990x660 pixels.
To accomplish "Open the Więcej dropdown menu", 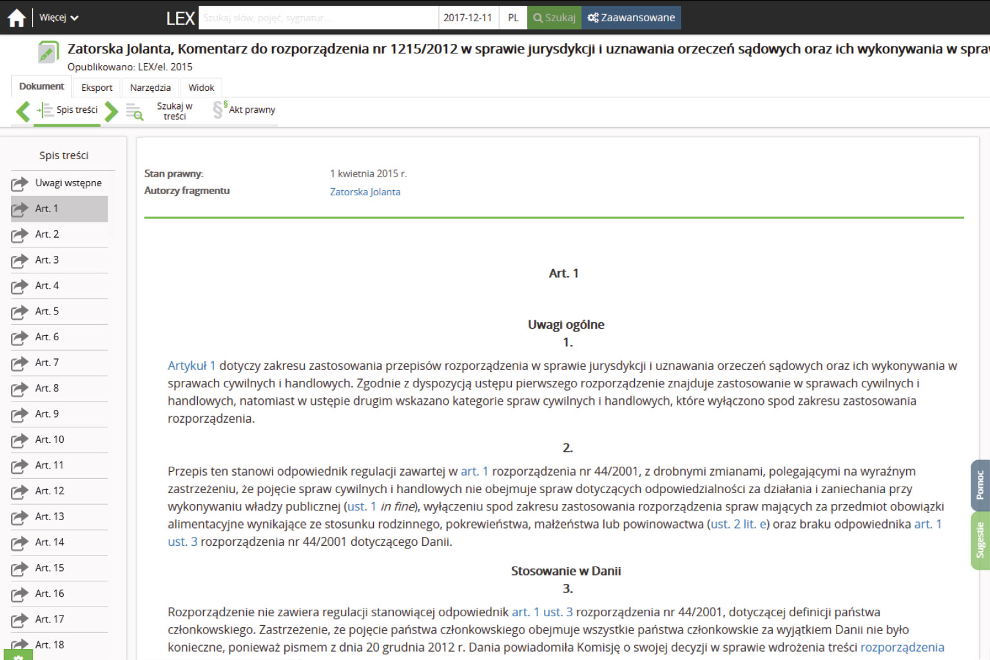I will click(59, 18).
